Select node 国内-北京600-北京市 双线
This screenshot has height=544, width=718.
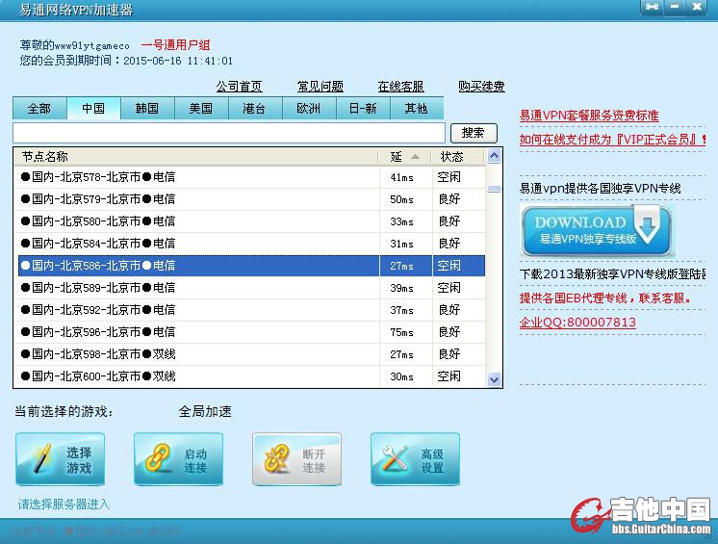(x=251, y=376)
